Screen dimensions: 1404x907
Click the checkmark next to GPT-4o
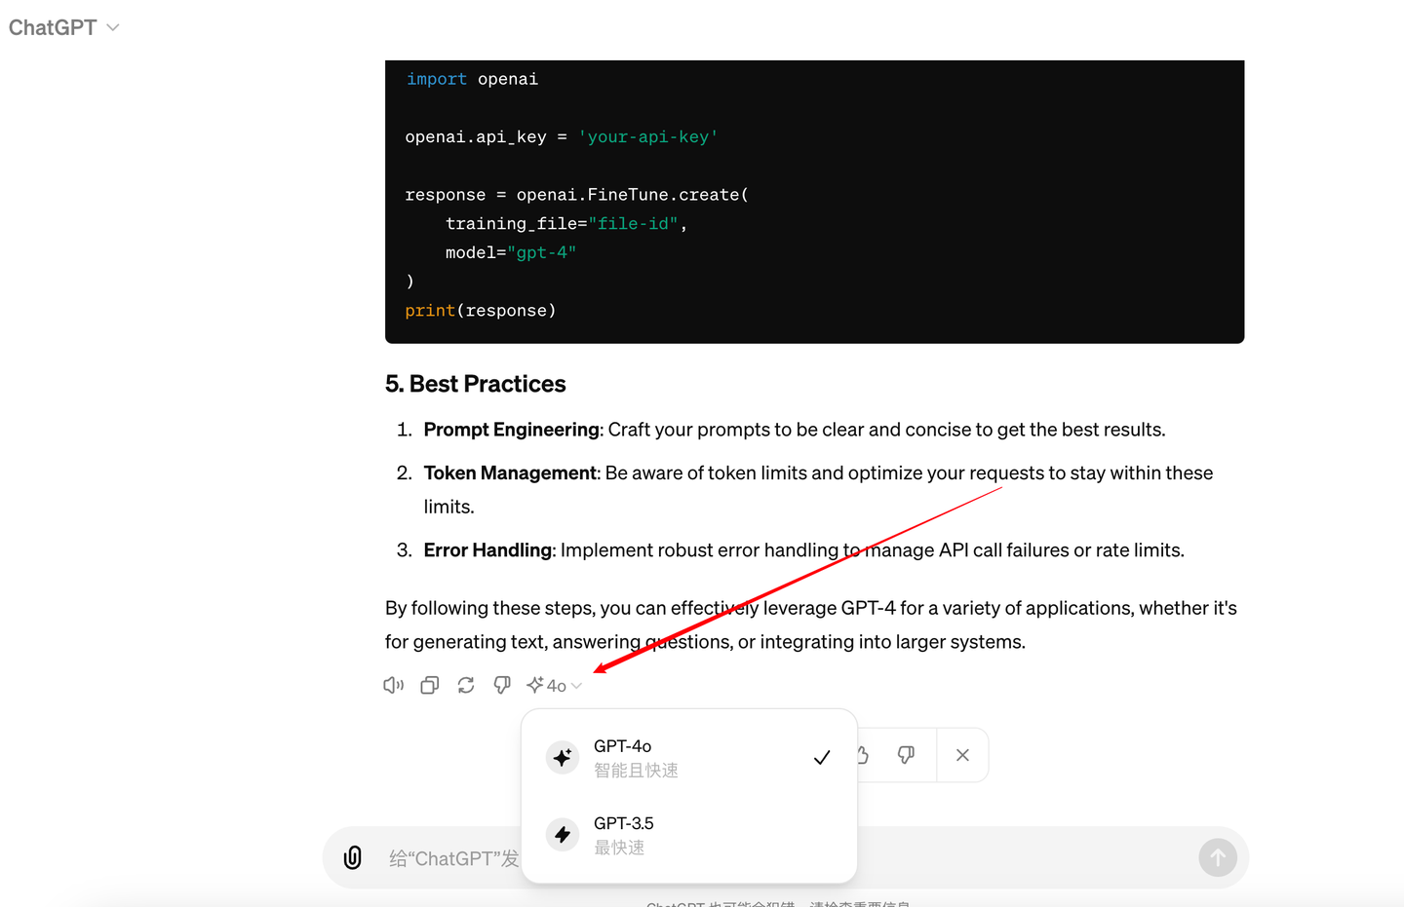822,757
